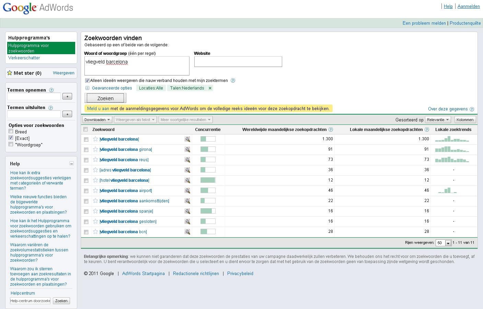Screen dimensions: 483x309
Task: Open the Weergeven als tekst dropdown
Action: 135,120
